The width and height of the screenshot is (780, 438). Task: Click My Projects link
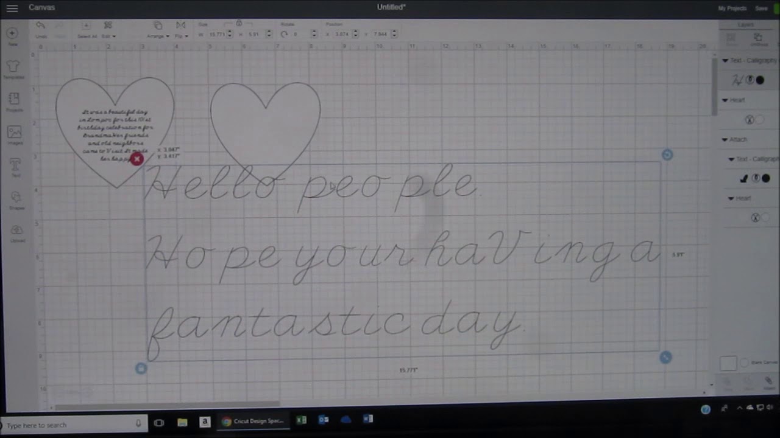click(x=732, y=9)
